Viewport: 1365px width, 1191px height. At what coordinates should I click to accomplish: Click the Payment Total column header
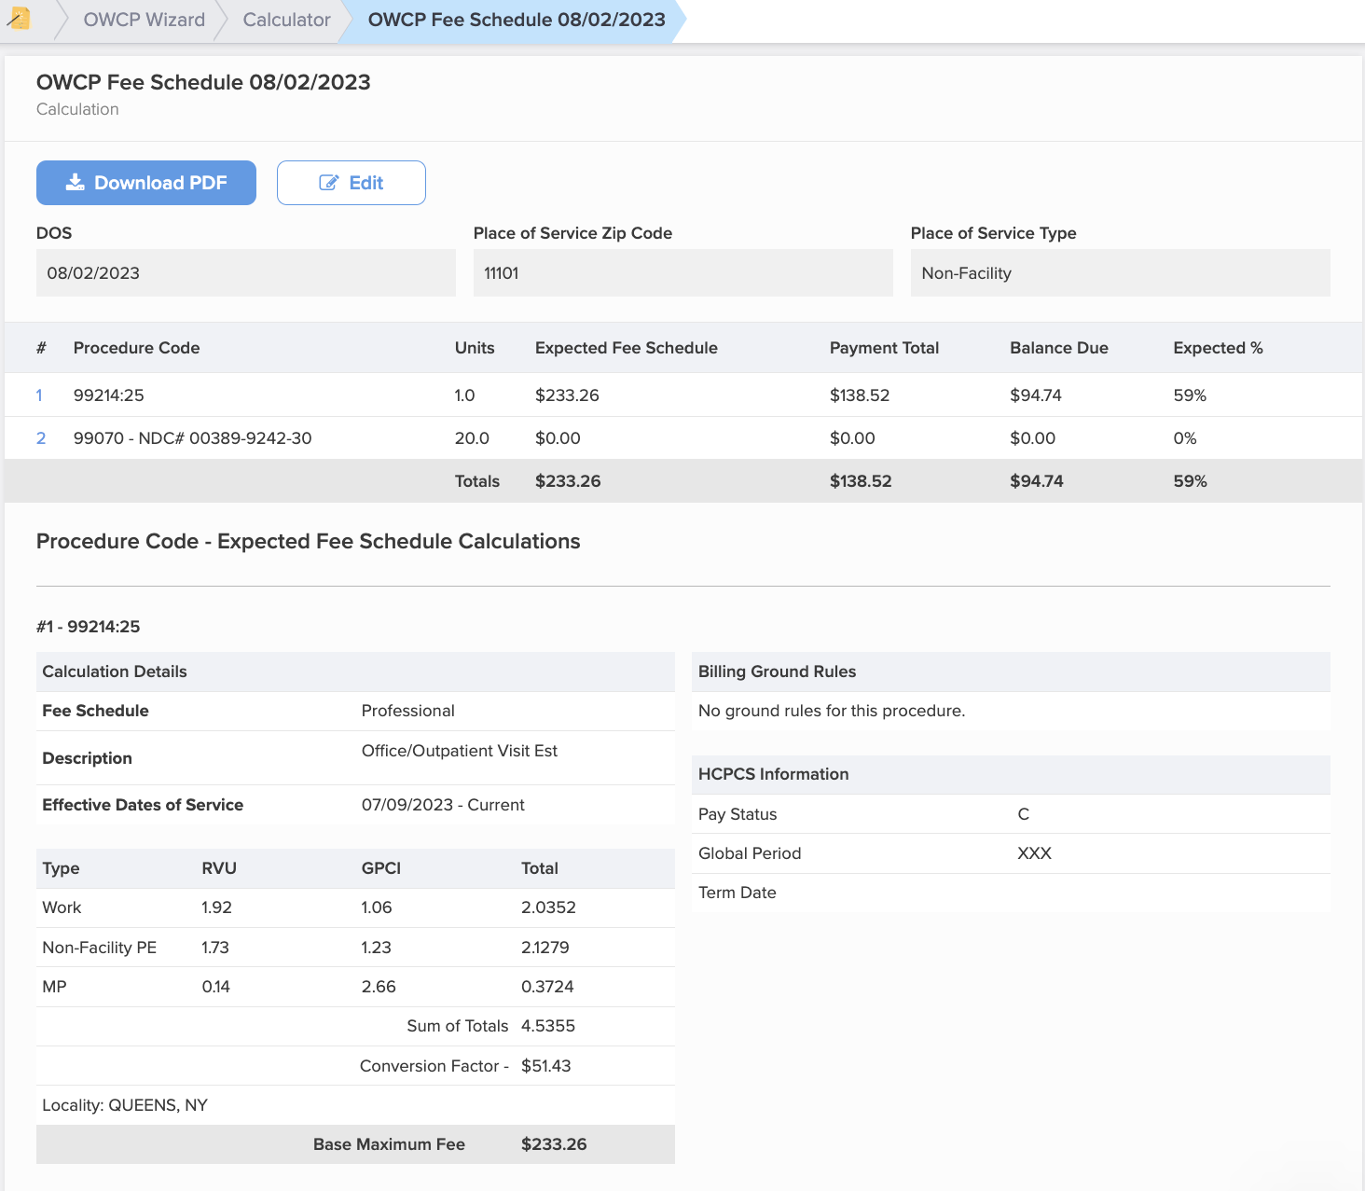(884, 348)
